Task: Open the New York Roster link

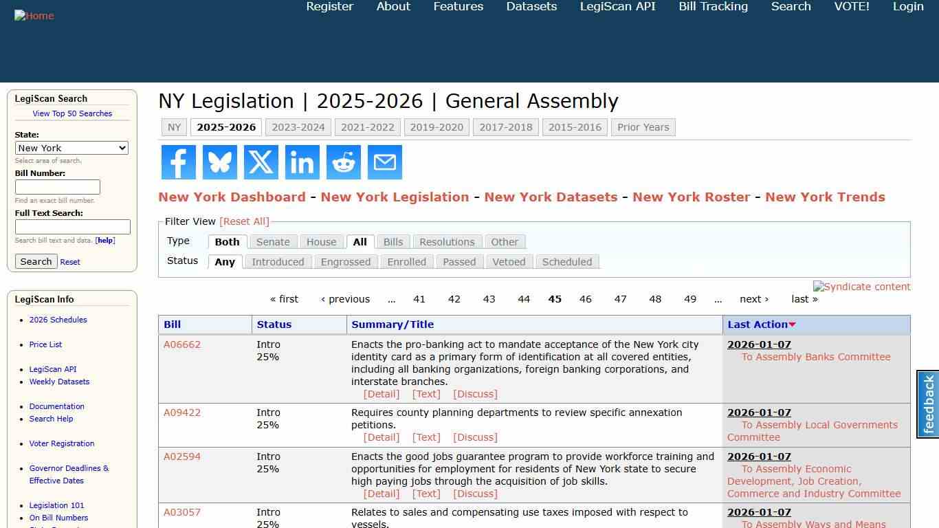Action: pos(692,197)
